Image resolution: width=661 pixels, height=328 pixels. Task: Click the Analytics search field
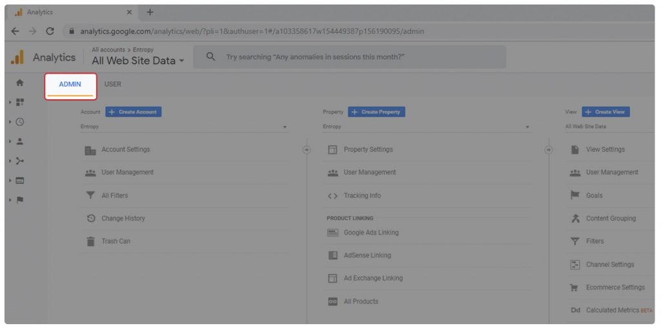pyautogui.click(x=349, y=57)
